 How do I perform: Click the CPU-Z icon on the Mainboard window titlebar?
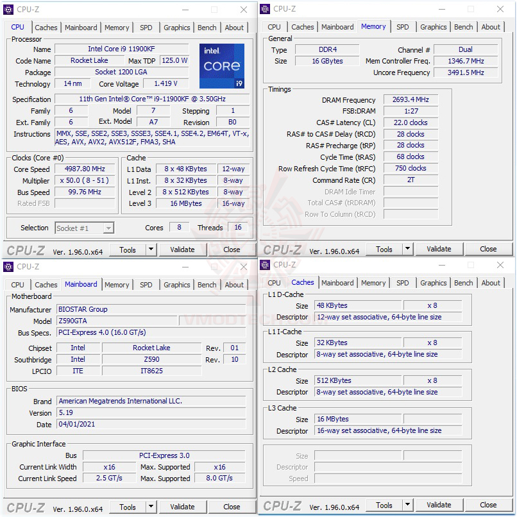coord(8,266)
